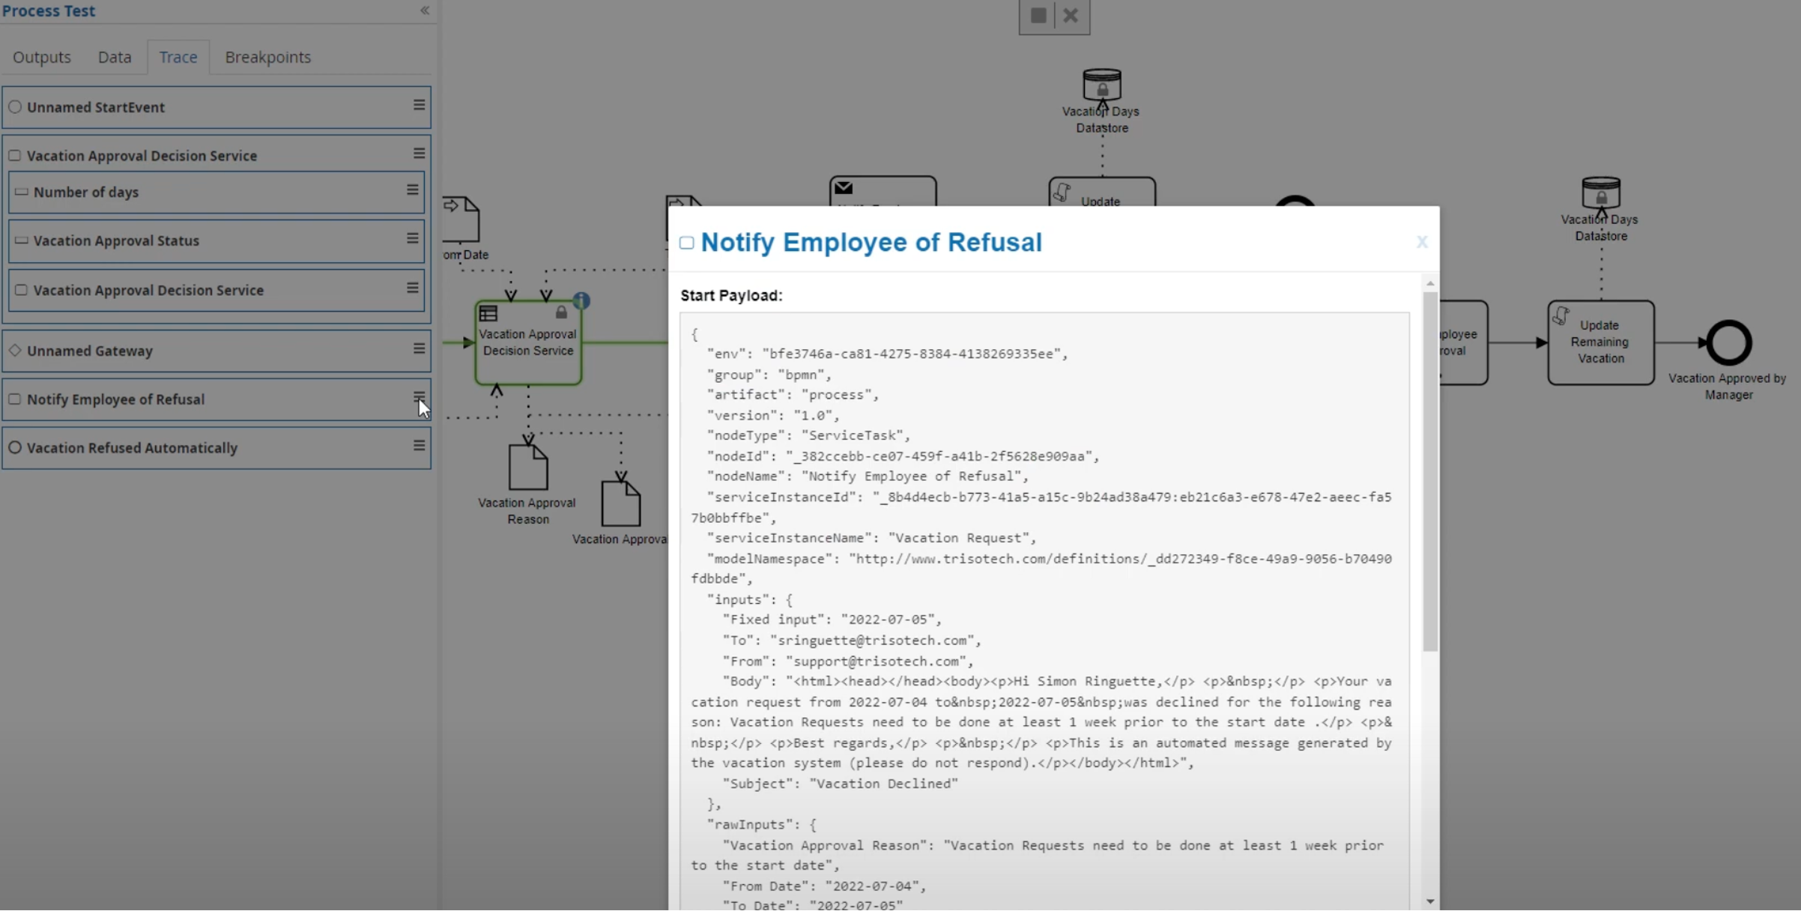This screenshot has height=911, width=1801.
Task: Switch to the Outputs tab
Action: [42, 57]
